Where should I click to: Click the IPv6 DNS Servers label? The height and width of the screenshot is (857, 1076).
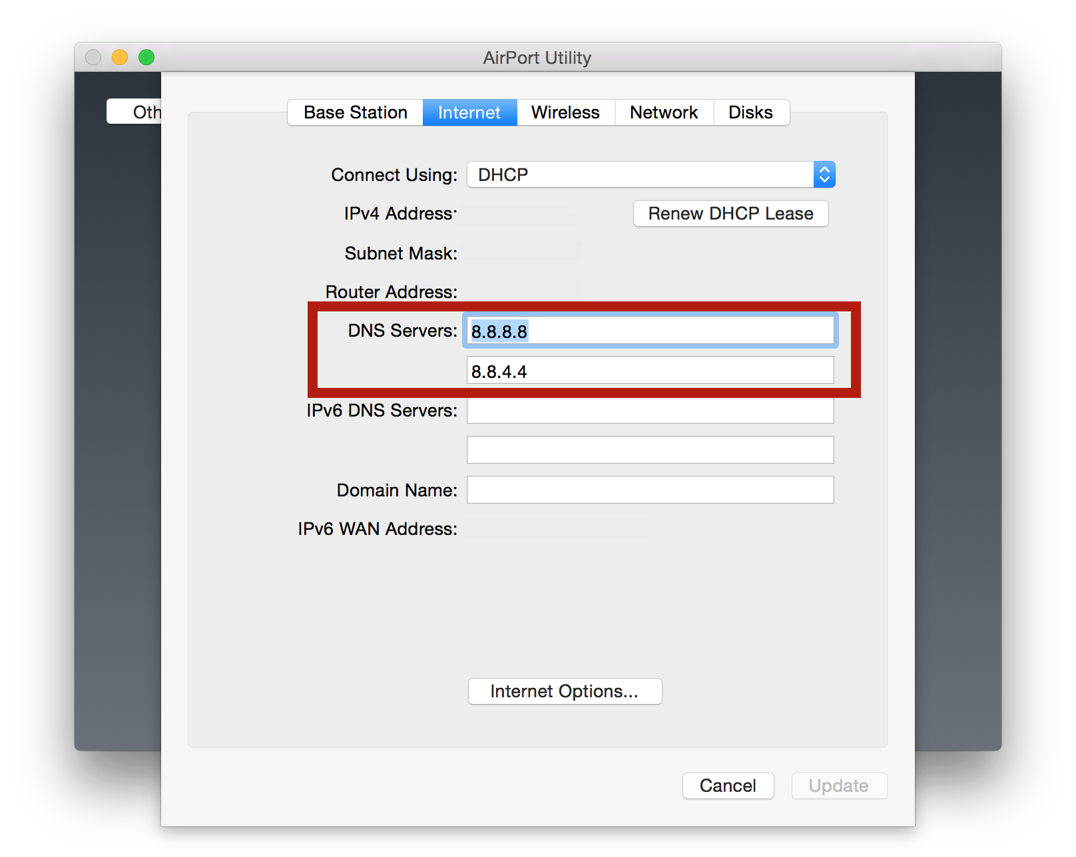(x=382, y=411)
